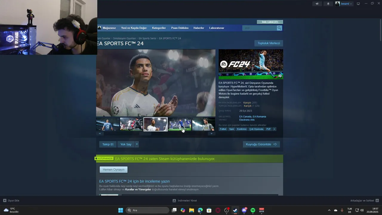The width and height of the screenshot is (382, 215).
Task: Select the goalkeeper save screenshot thumbnail
Action: pyautogui.click(x=132, y=124)
